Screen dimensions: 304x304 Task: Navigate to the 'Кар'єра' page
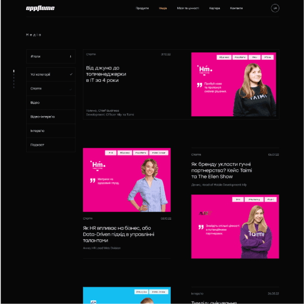tap(215, 9)
